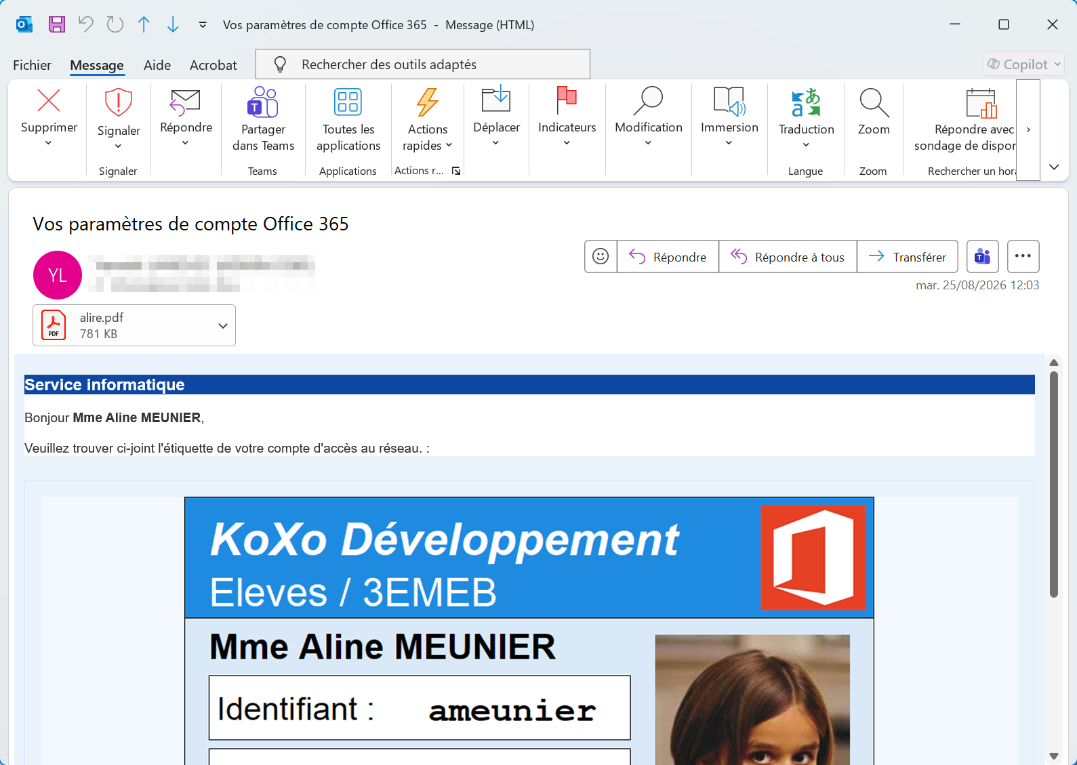Click the scrollbar up arrow in message body
This screenshot has height=765, width=1077.
pos(1053,363)
